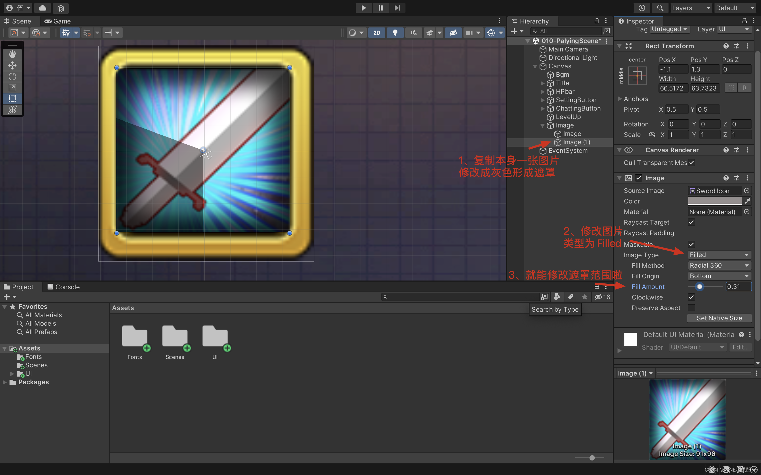The height and width of the screenshot is (475, 761).
Task: Open the Tag Untagged dropdown
Action: click(x=670, y=29)
